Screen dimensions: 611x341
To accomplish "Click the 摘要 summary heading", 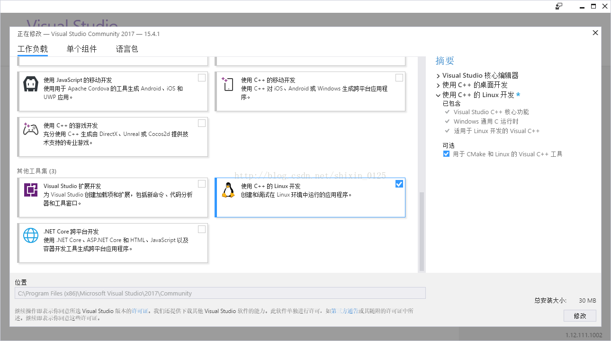I will pos(445,61).
